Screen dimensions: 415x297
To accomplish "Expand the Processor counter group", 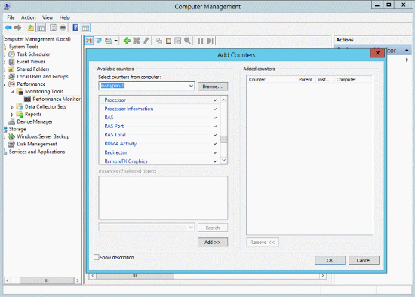I will coord(215,100).
